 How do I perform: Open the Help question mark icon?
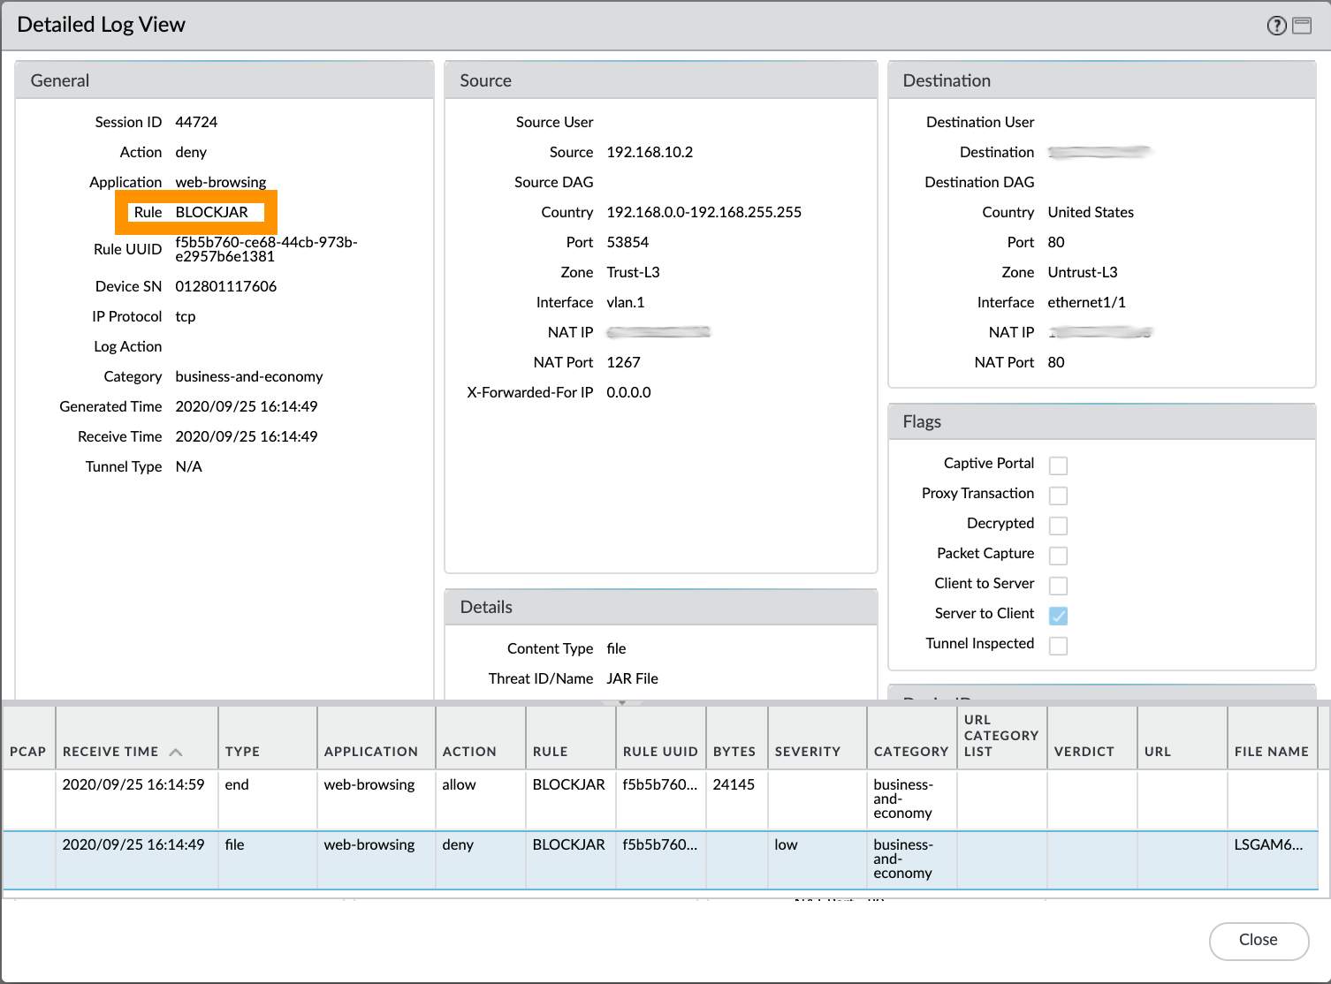[x=1276, y=25]
